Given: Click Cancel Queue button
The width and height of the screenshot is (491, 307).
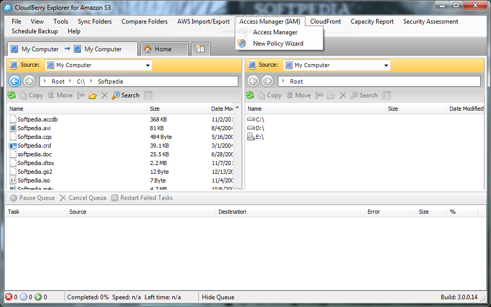Looking at the screenshot, I should [84, 198].
